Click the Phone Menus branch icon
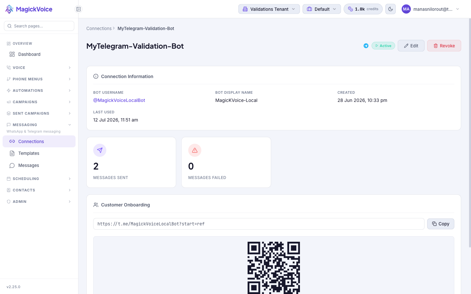This screenshot has height=294, width=471. point(9,79)
